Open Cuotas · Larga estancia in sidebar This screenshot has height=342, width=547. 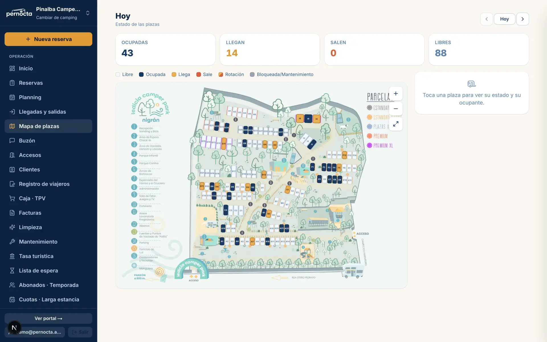click(48, 300)
